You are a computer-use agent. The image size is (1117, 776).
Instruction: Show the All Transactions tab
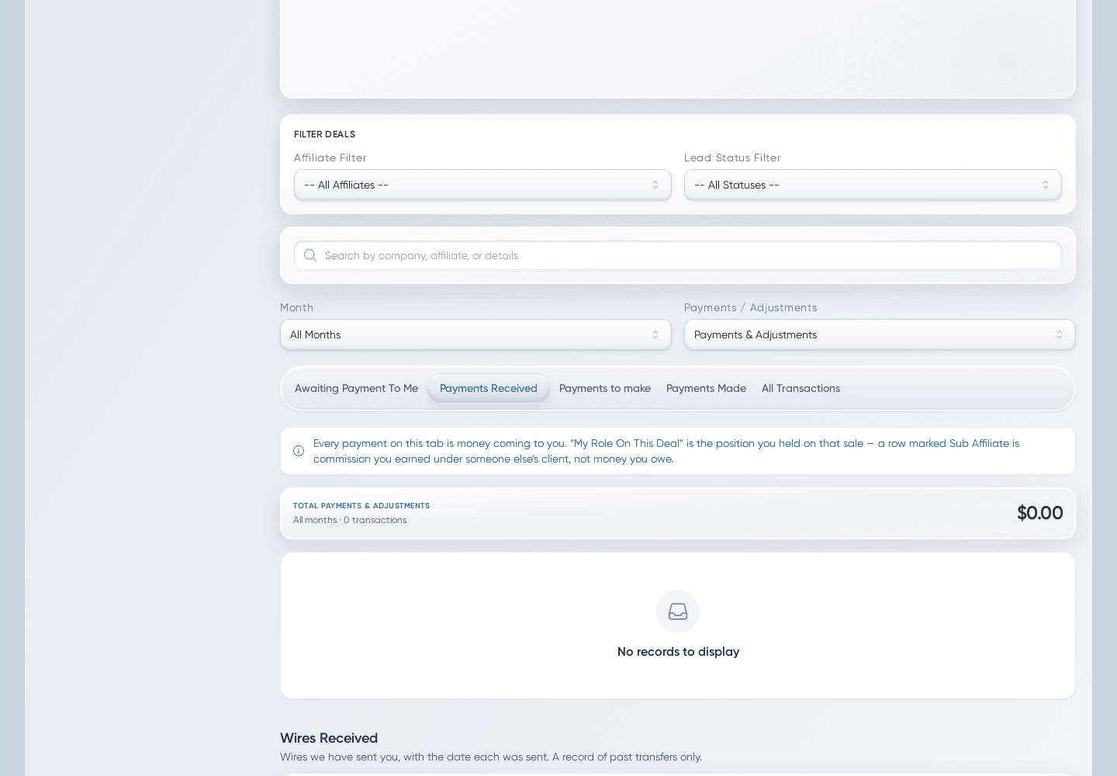click(x=801, y=388)
